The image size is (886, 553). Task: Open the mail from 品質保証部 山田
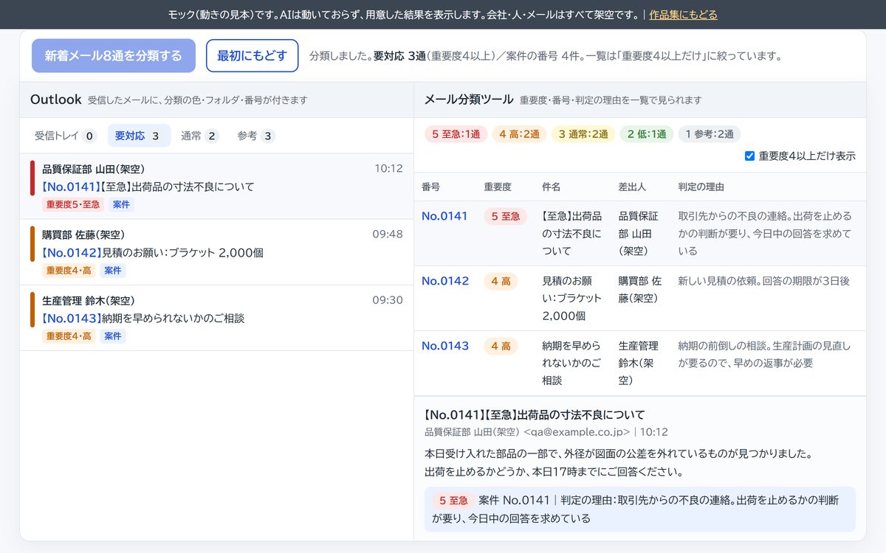[216, 187]
